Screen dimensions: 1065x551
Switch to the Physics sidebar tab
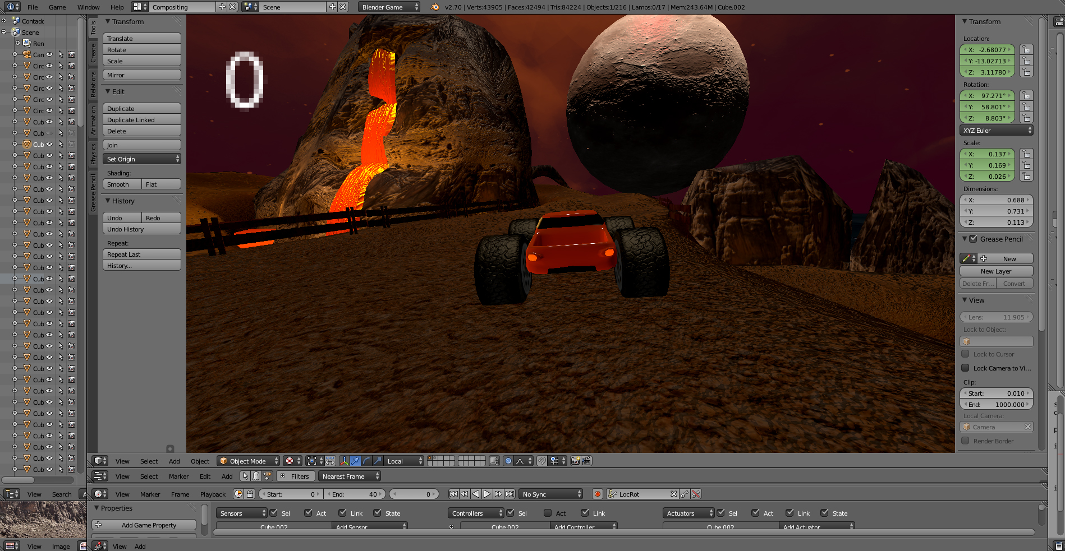(x=93, y=154)
